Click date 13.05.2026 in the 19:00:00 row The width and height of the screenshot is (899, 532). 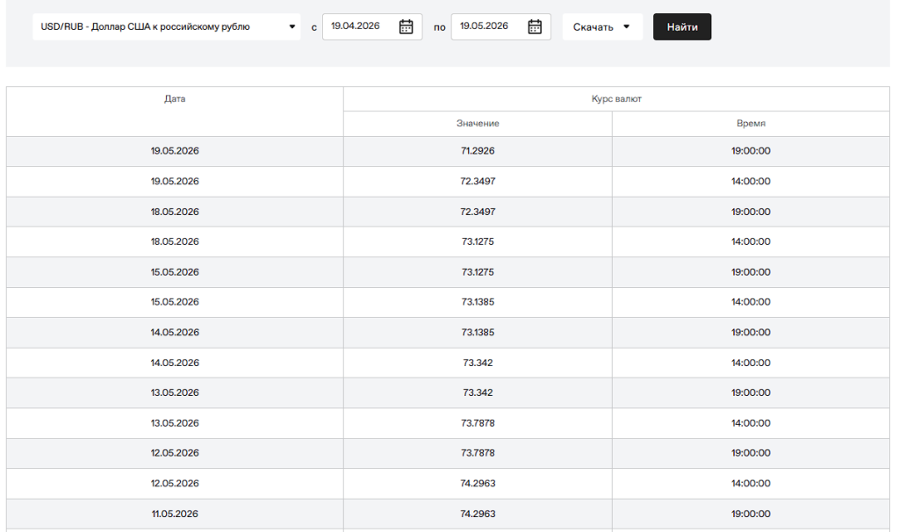[175, 392]
